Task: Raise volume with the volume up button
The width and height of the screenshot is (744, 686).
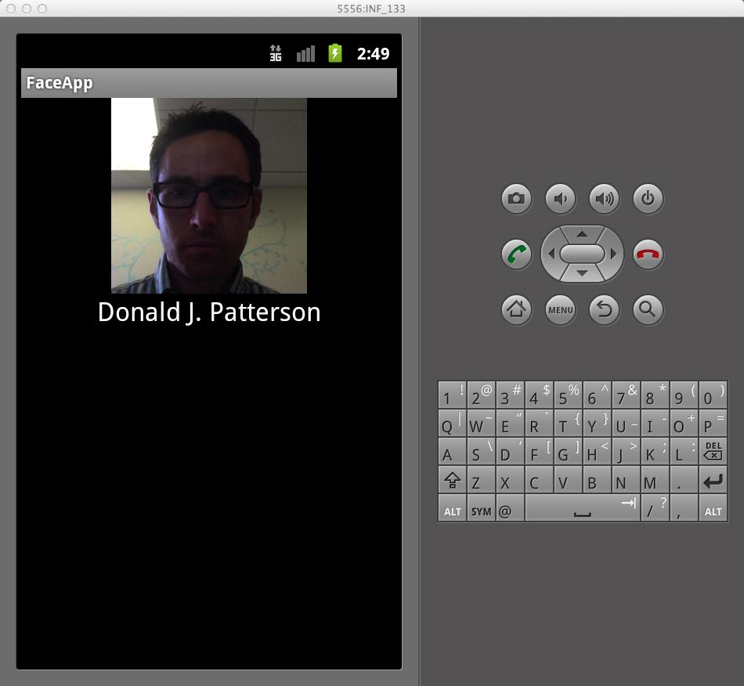Action: [x=604, y=199]
